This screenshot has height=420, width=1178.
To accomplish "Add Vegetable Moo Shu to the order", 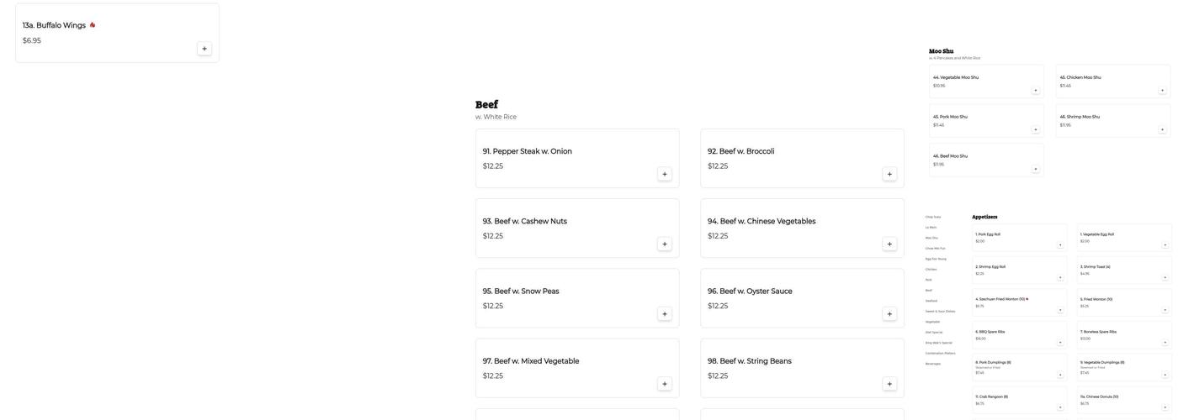I will pyautogui.click(x=1036, y=91).
